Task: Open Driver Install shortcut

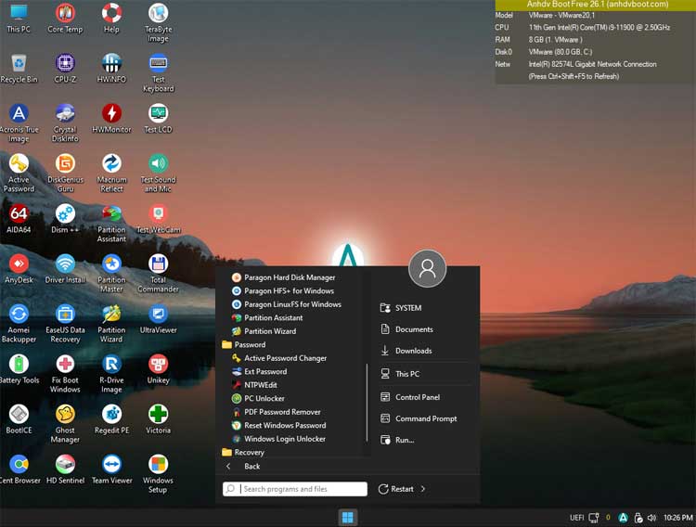Action: point(65,269)
